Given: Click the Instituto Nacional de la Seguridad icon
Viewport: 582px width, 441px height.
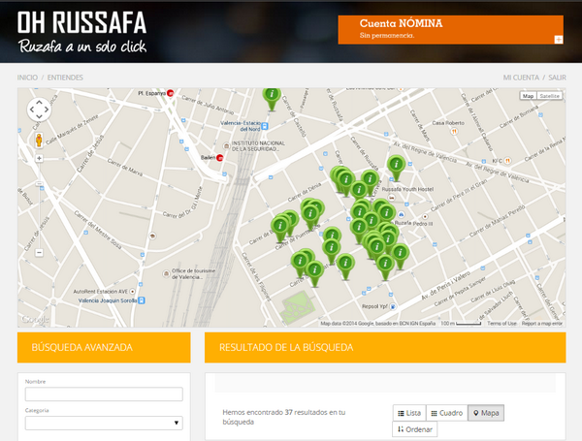Looking at the screenshot, I should point(226,145).
